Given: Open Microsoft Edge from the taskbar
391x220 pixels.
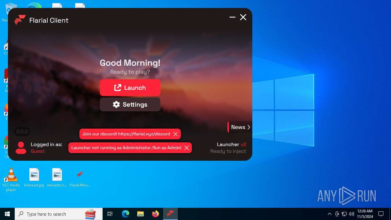Looking at the screenshot, I should [126, 214].
